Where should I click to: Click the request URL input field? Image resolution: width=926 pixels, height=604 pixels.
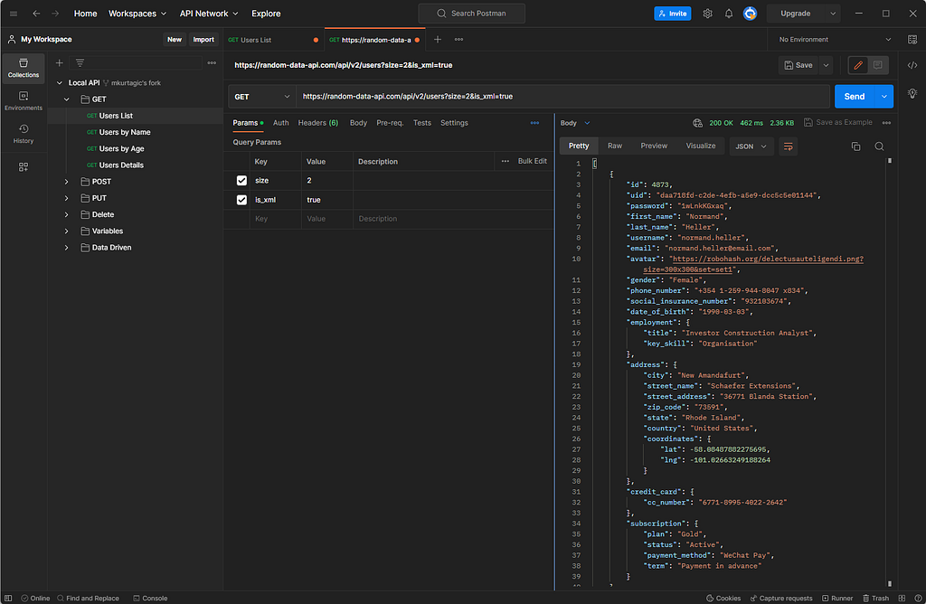click(562, 96)
